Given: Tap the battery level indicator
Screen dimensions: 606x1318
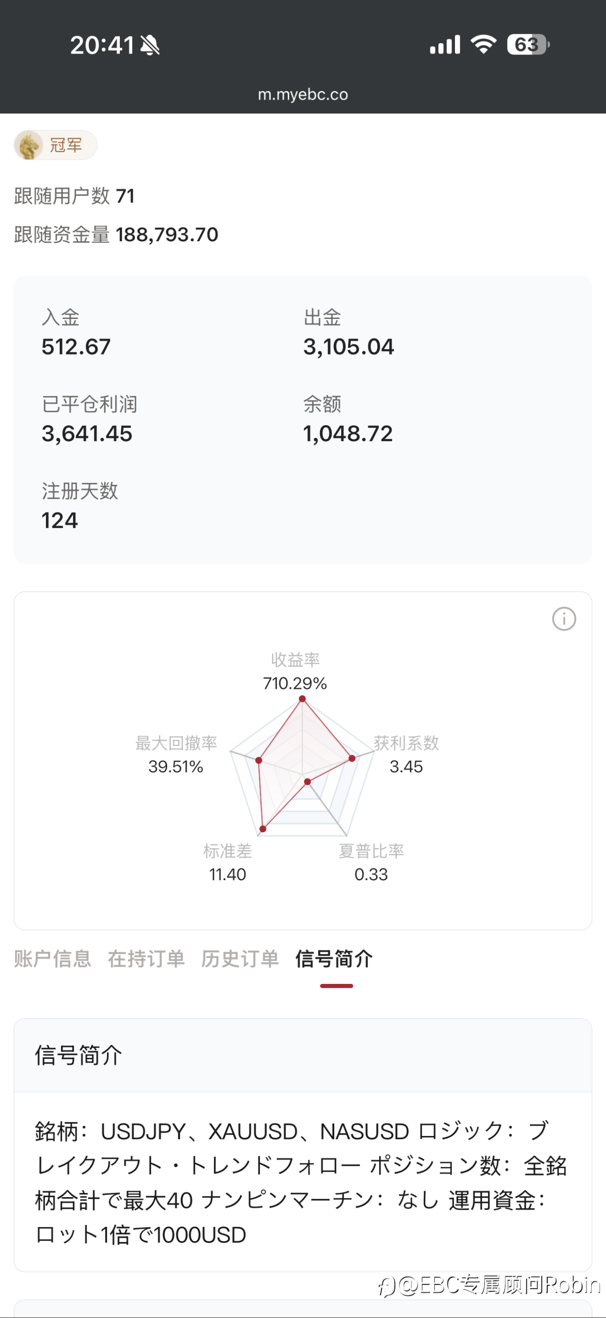Looking at the screenshot, I should tap(528, 45).
